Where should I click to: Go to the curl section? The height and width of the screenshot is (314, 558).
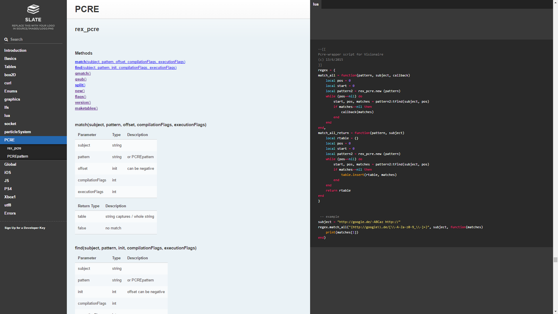[33, 83]
